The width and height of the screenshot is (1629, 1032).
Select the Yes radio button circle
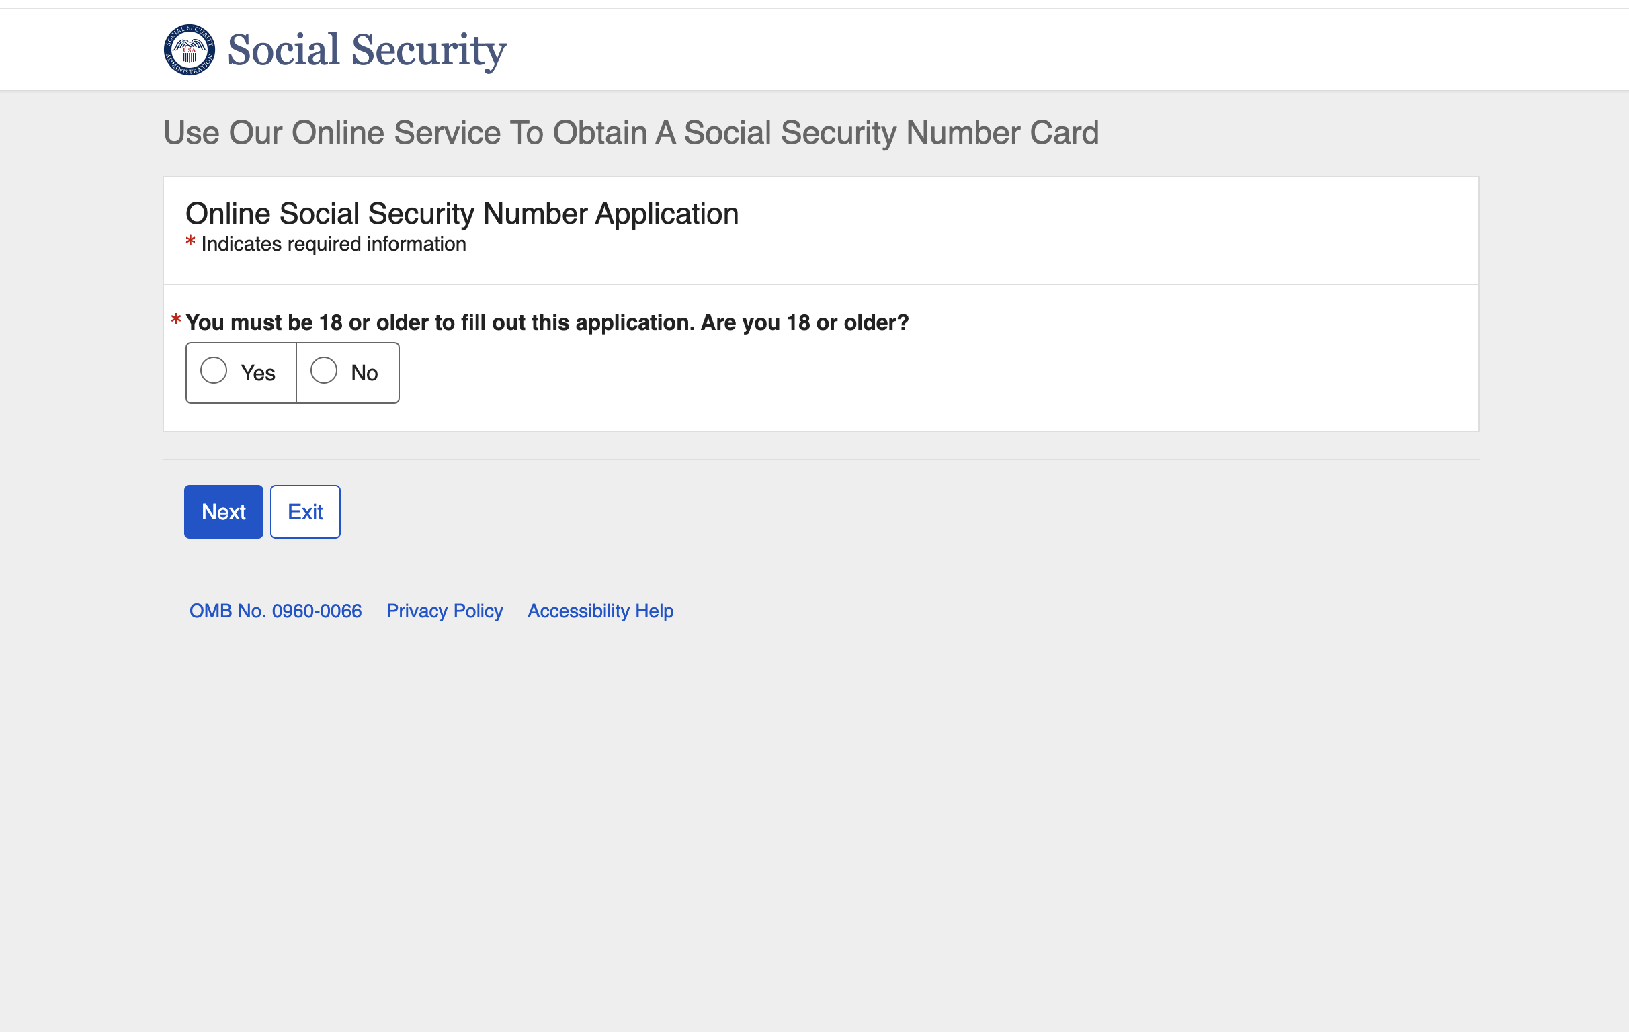[x=214, y=371]
